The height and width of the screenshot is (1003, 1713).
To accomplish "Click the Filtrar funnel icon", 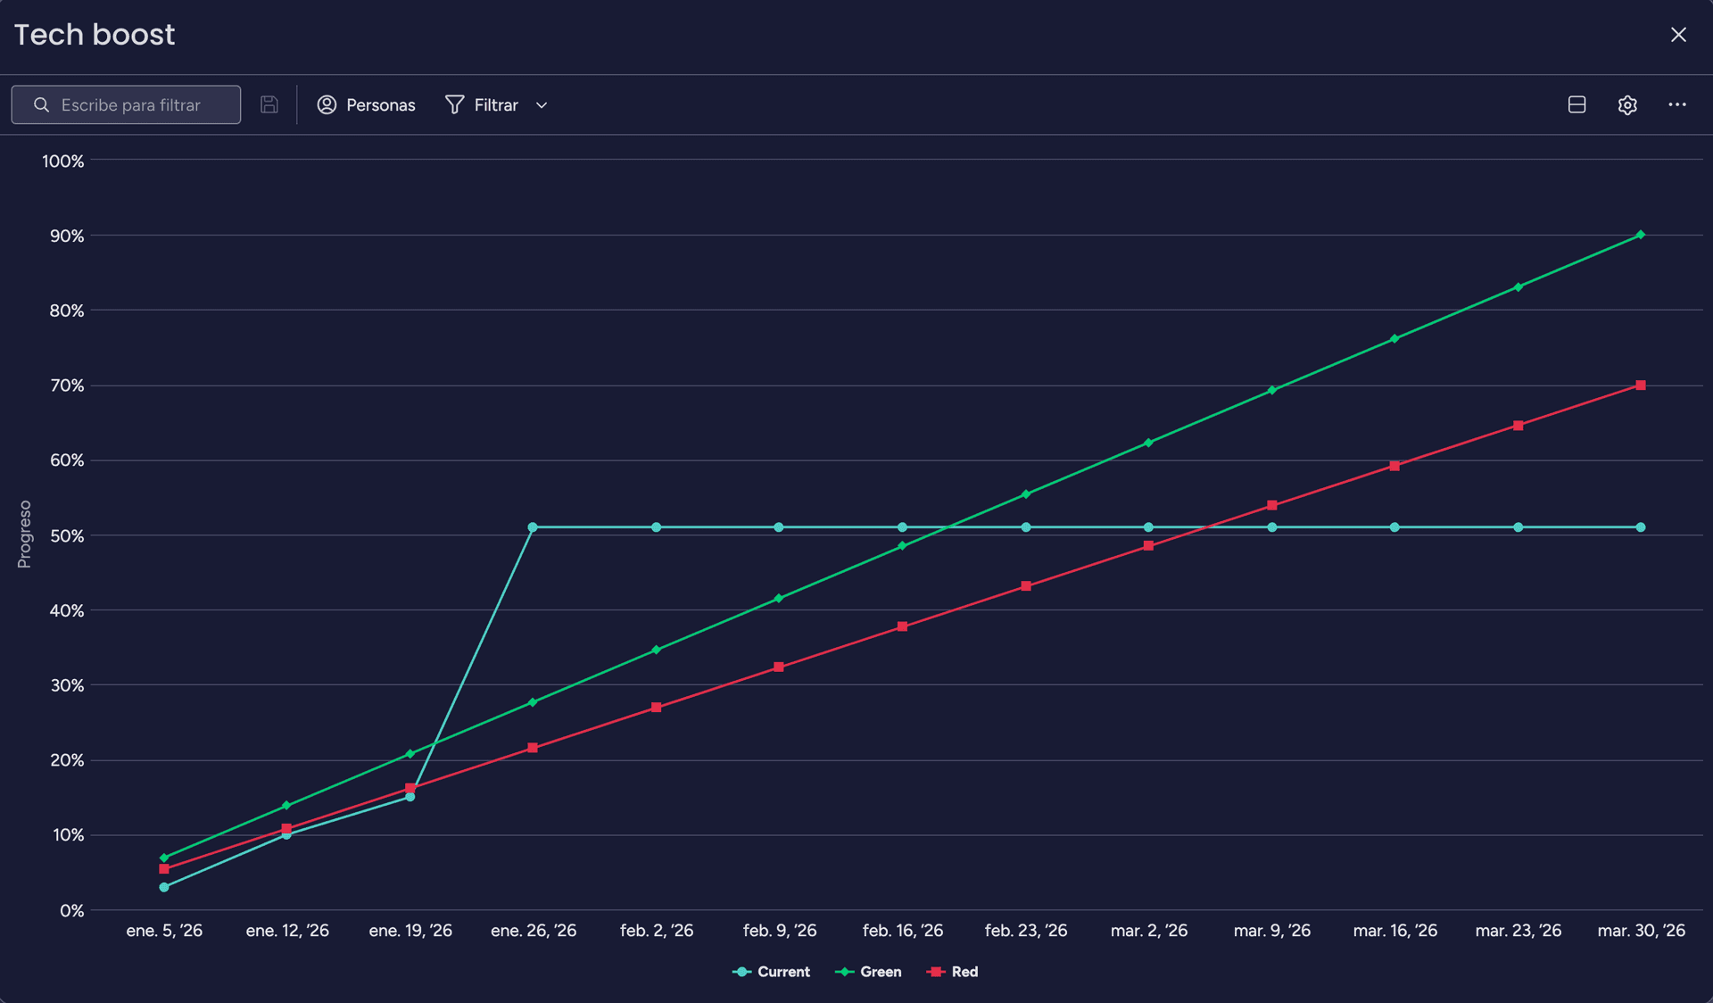I will pyautogui.click(x=454, y=104).
